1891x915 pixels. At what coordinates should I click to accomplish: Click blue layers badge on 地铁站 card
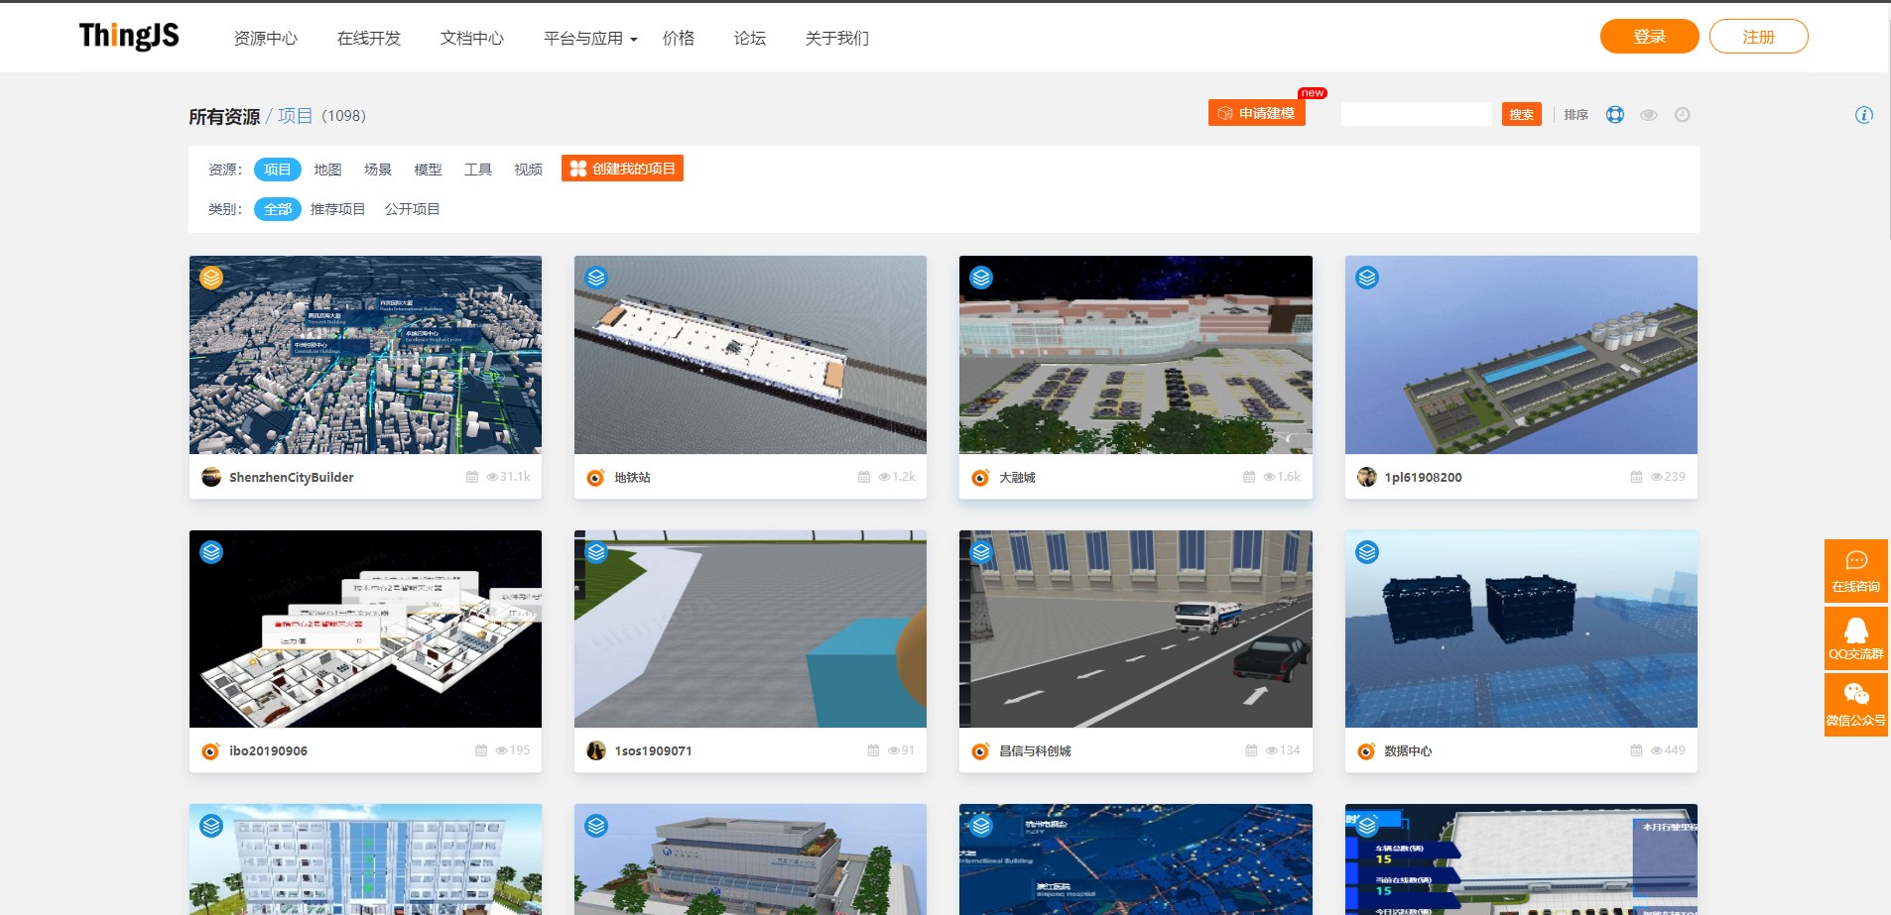[x=596, y=278]
